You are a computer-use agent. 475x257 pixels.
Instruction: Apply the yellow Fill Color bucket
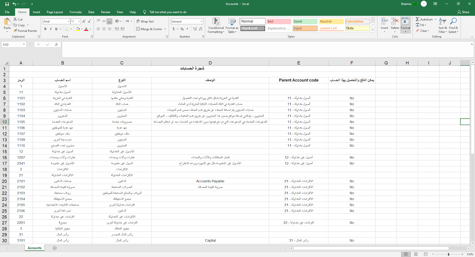point(77,29)
